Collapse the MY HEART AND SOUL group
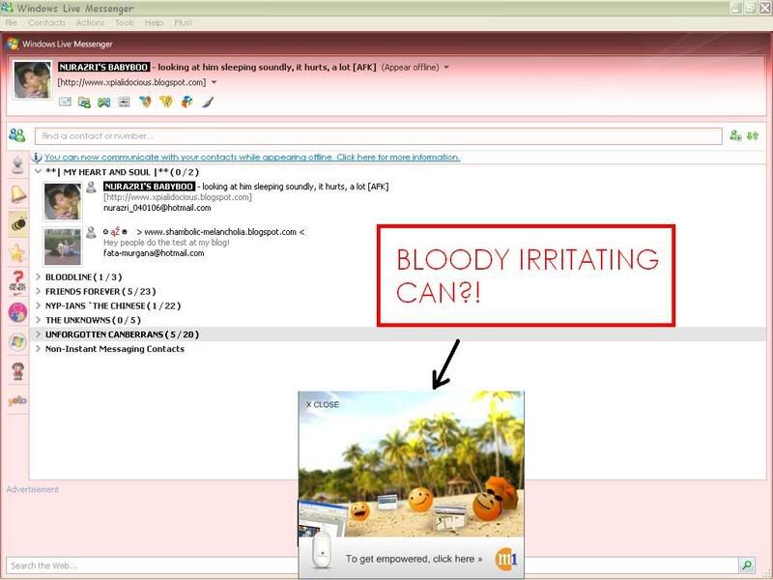 (x=39, y=172)
